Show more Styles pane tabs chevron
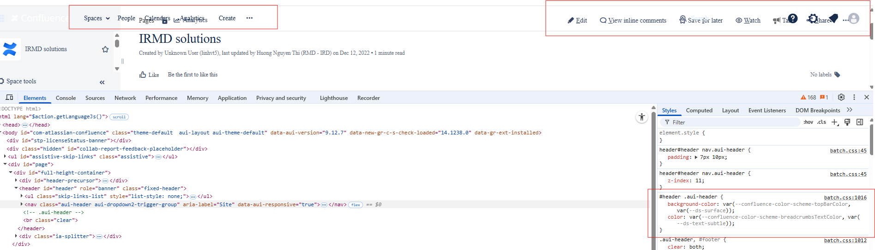 click(x=850, y=110)
